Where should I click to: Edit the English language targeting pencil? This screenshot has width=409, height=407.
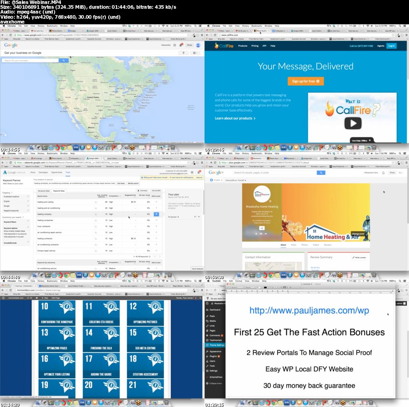tap(28, 201)
